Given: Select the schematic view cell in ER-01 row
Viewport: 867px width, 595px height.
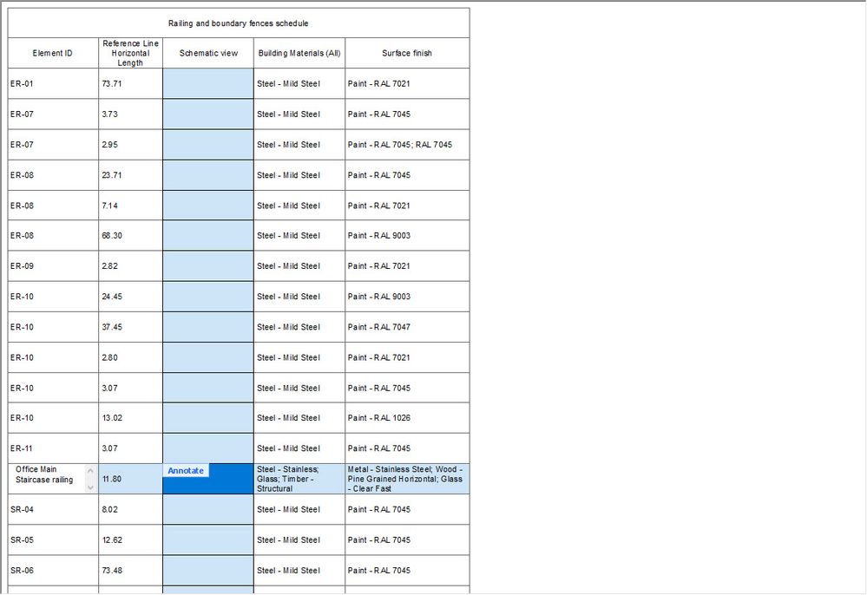Looking at the screenshot, I should click(x=208, y=84).
